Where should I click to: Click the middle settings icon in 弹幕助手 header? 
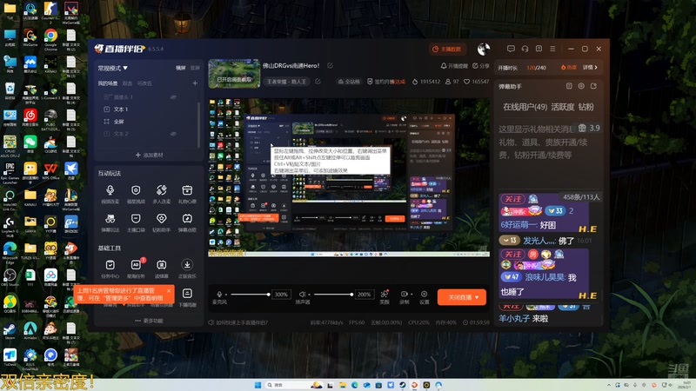[581, 86]
